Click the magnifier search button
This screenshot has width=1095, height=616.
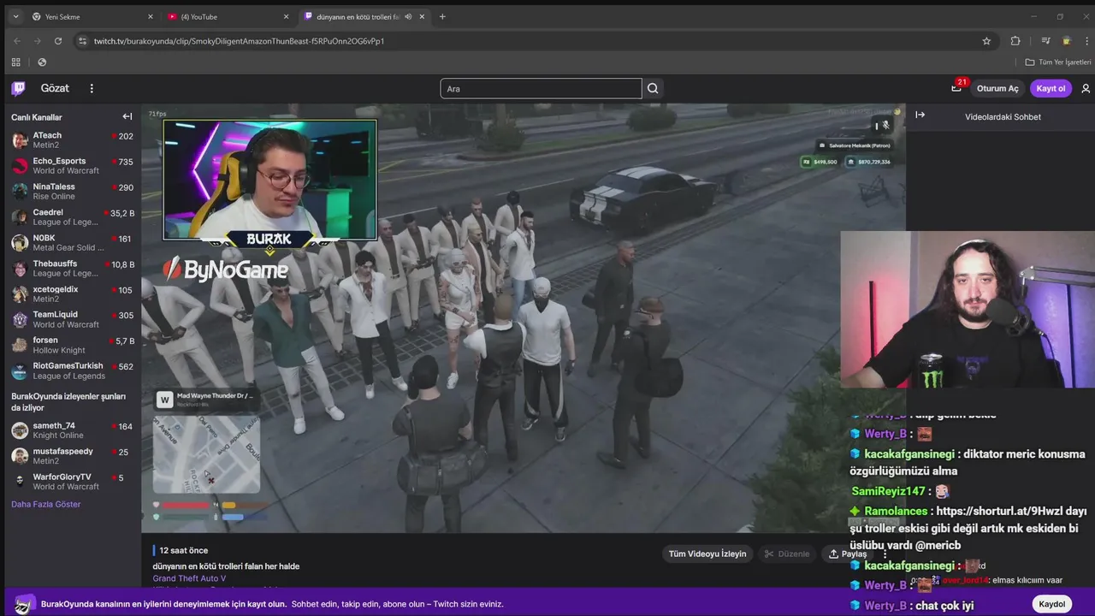(653, 88)
